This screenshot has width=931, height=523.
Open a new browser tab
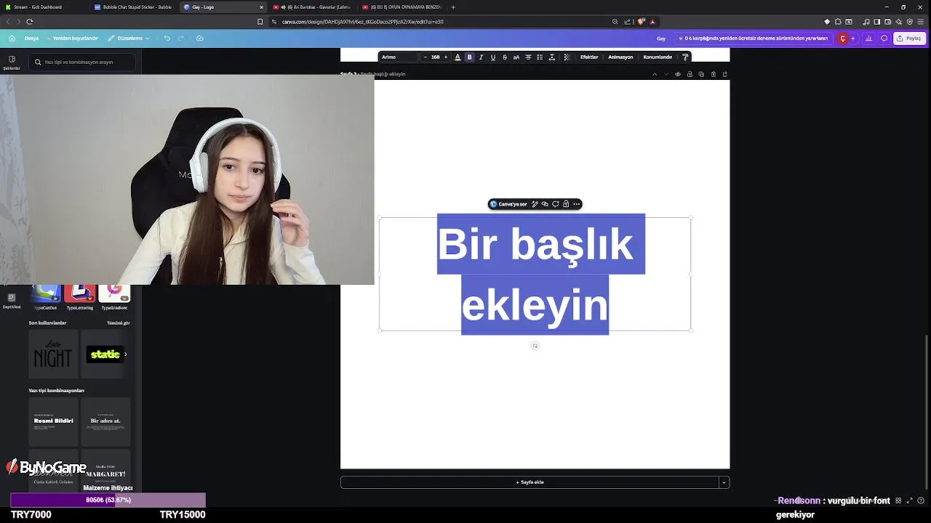pos(453,7)
